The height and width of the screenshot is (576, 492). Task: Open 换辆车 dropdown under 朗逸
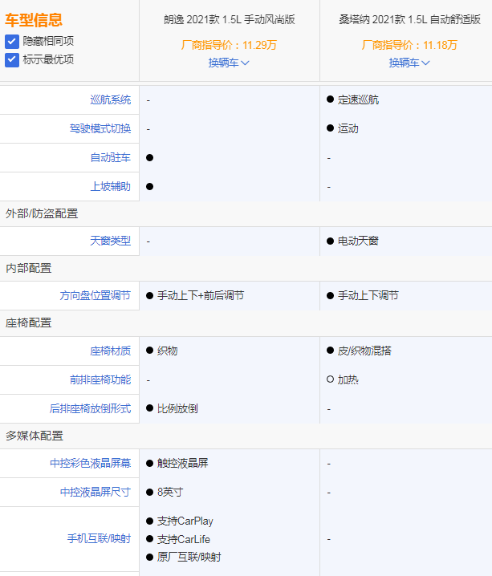(229, 62)
